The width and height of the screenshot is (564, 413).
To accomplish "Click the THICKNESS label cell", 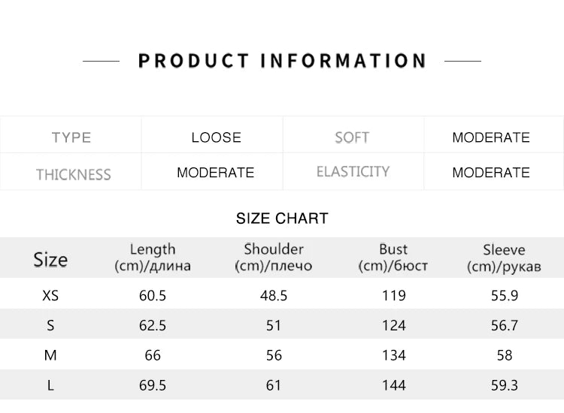I will tap(73, 174).
